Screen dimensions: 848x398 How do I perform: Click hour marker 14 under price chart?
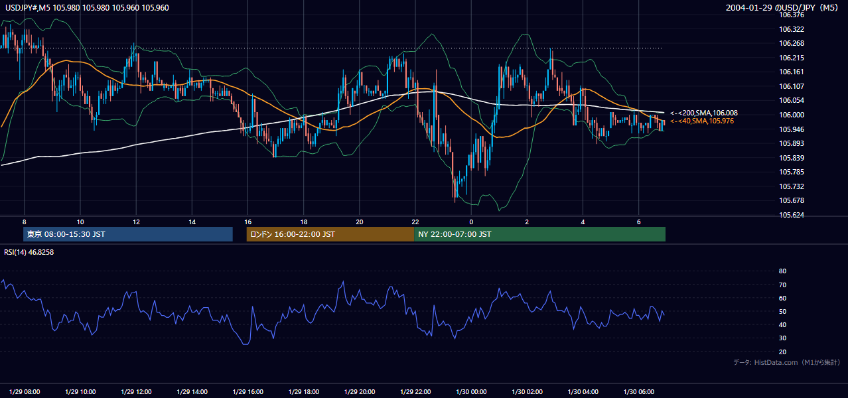coord(191,222)
